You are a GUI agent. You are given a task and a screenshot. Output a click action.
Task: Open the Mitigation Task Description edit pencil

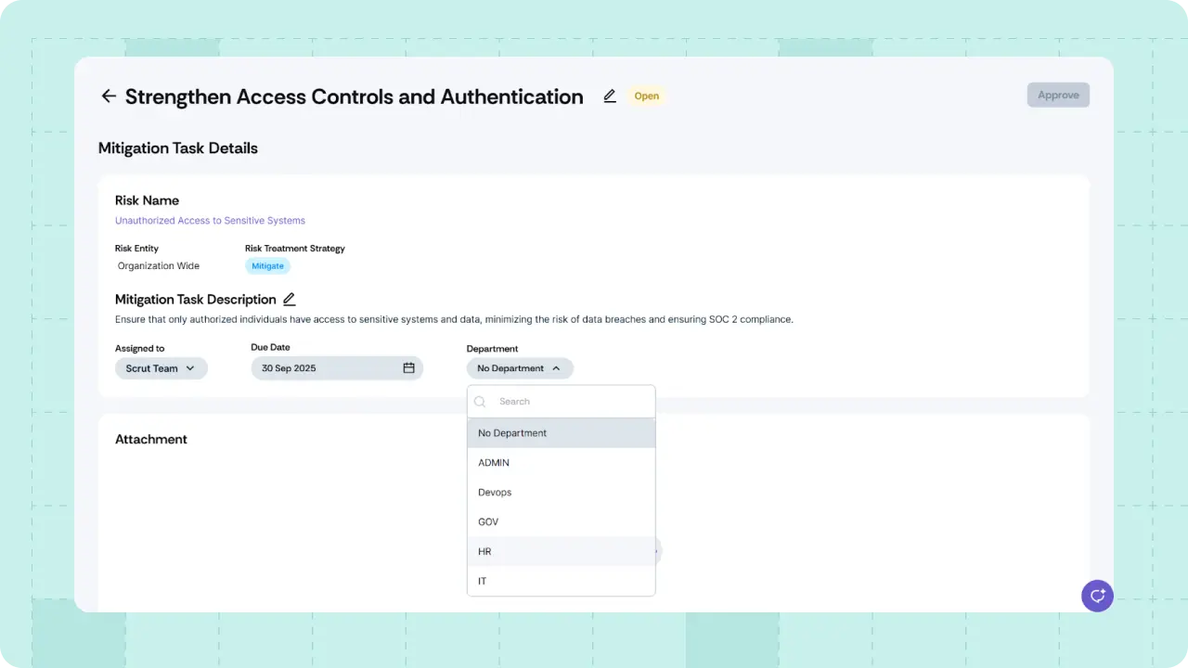289,299
